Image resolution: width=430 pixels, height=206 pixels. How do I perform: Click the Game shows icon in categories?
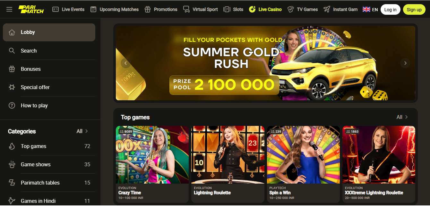point(12,164)
